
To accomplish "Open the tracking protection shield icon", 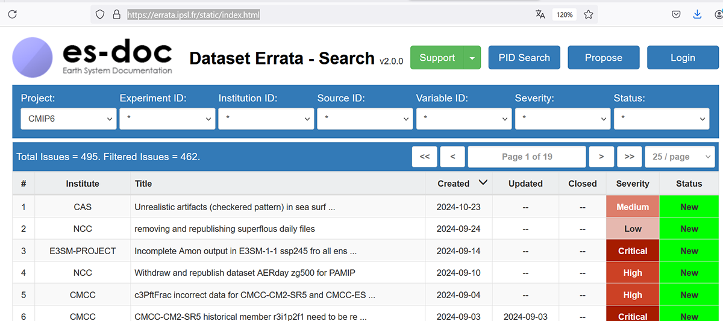I will (x=100, y=14).
